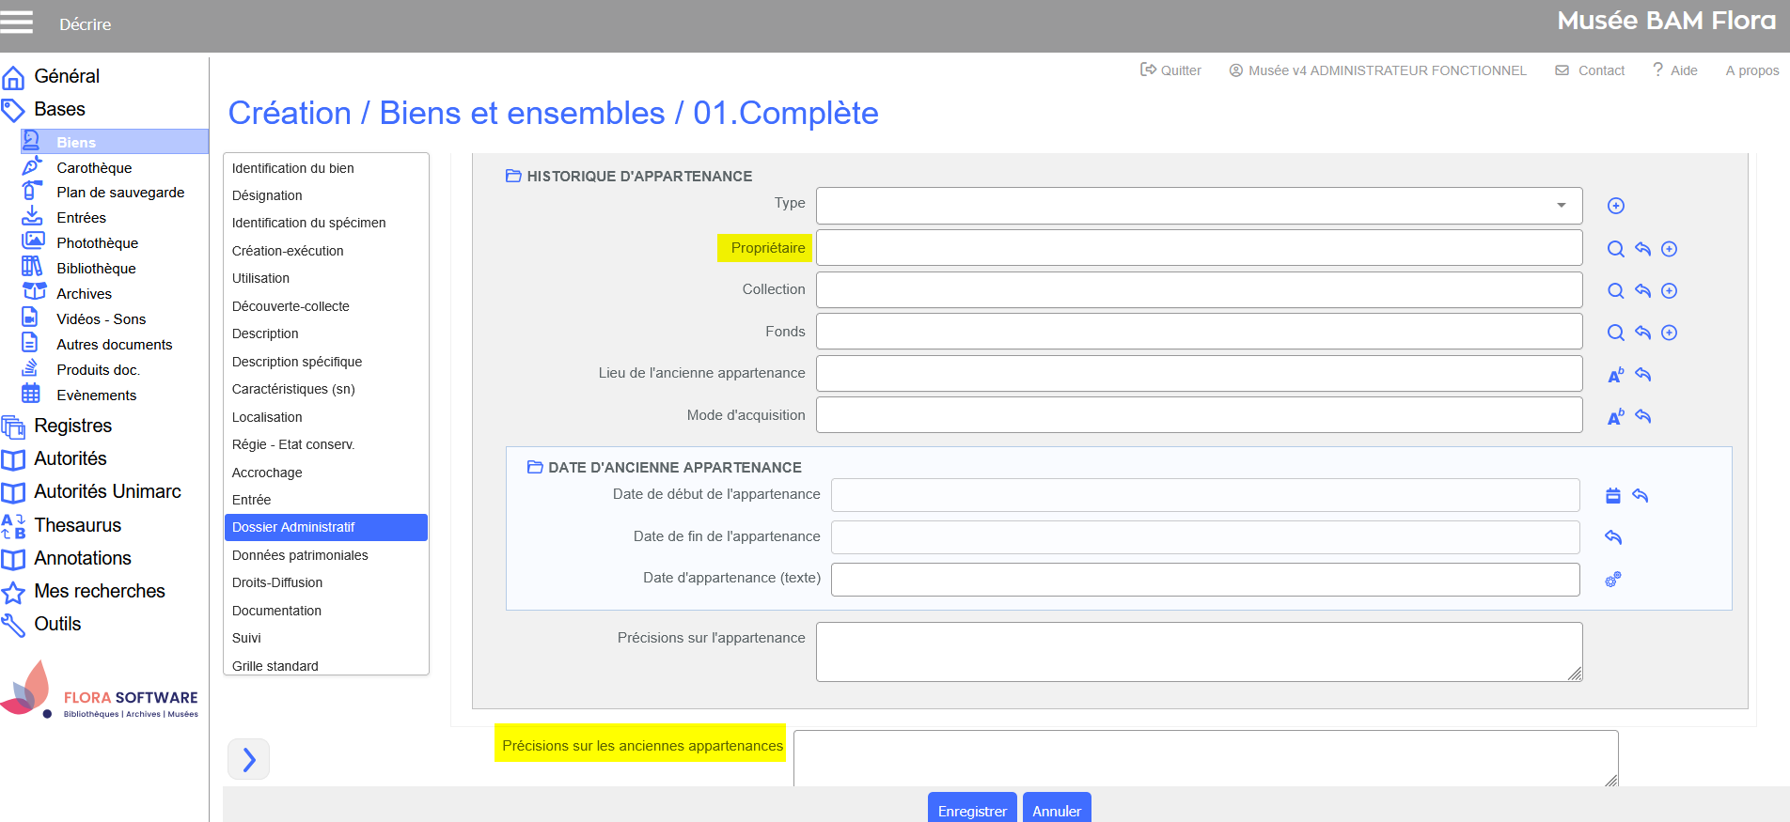Viewport: 1790px width, 822px height.
Task: Collapse the Historique d'appartenance folder icon
Action: click(x=513, y=176)
